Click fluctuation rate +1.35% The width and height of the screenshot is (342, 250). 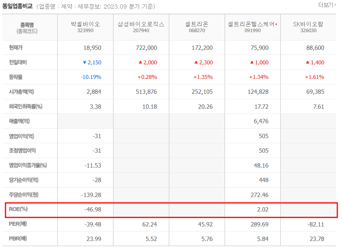[x=203, y=77]
